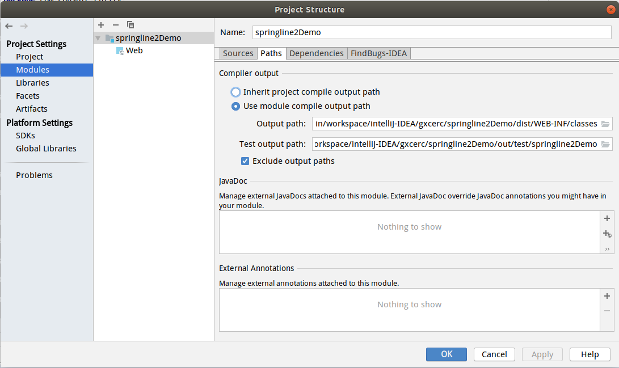Expand more JavaDoc toolbar actions chevron

click(607, 249)
